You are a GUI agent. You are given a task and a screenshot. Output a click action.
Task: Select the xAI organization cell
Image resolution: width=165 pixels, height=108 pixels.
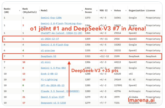131,74
